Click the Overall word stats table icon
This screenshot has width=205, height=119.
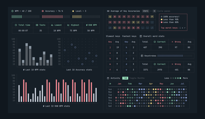tap(141, 36)
